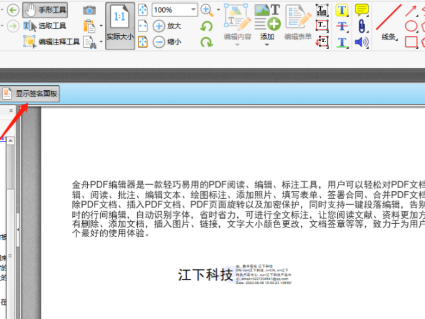Click the orange fit visible icon
425x319 pixels.
[x=143, y=42]
